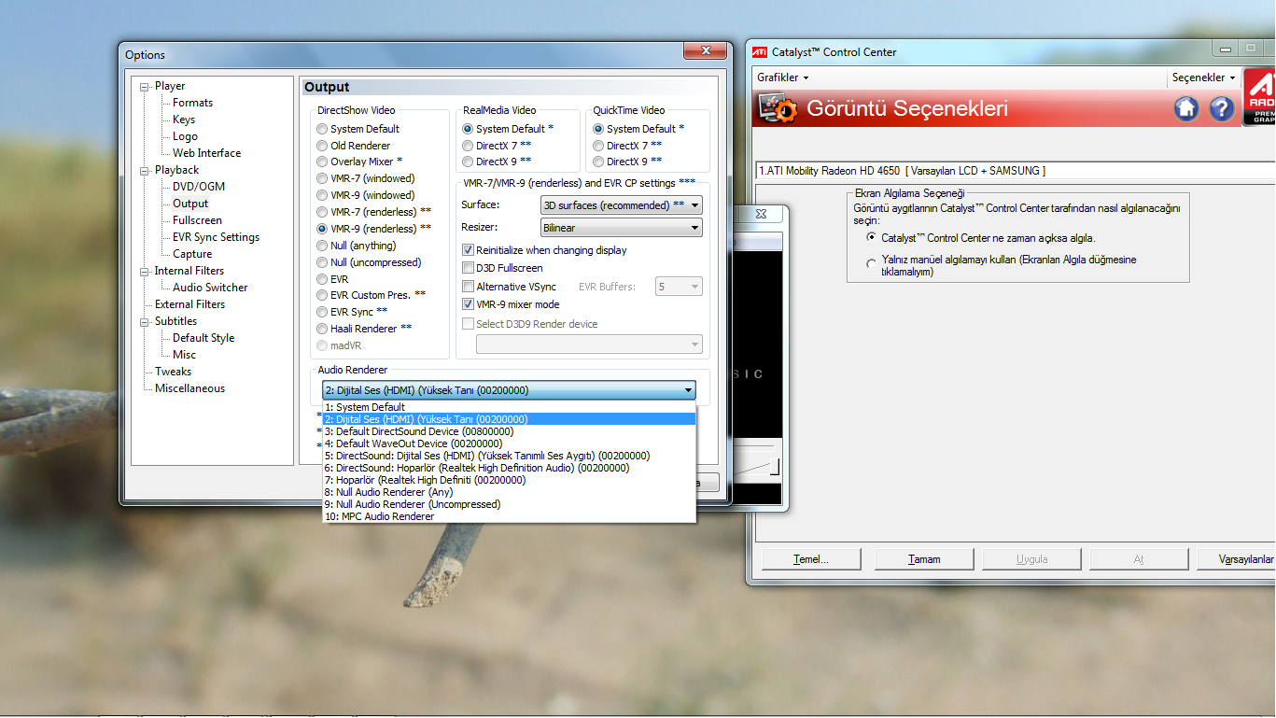Screen dimensions: 1276x718
Task: Open the Keys settings page
Action: 184,120
